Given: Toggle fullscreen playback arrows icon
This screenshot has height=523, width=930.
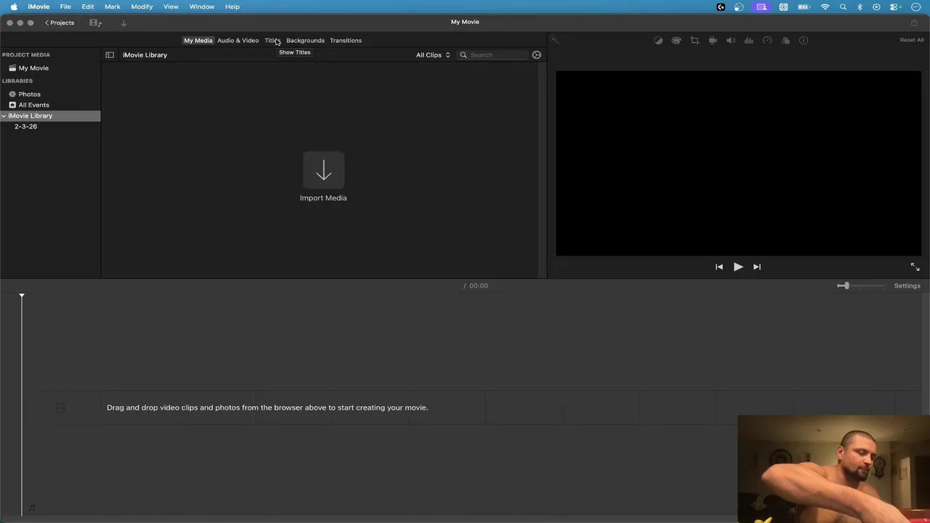Looking at the screenshot, I should pyautogui.click(x=915, y=267).
